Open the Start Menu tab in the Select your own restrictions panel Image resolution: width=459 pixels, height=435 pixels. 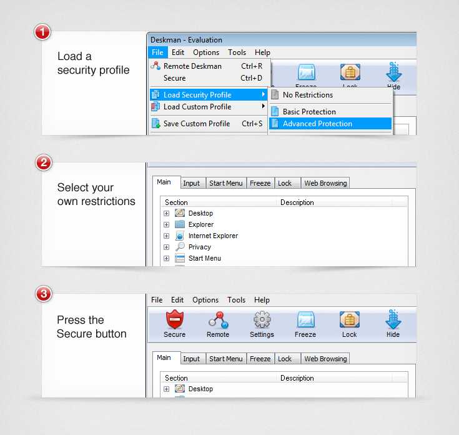pos(225,183)
